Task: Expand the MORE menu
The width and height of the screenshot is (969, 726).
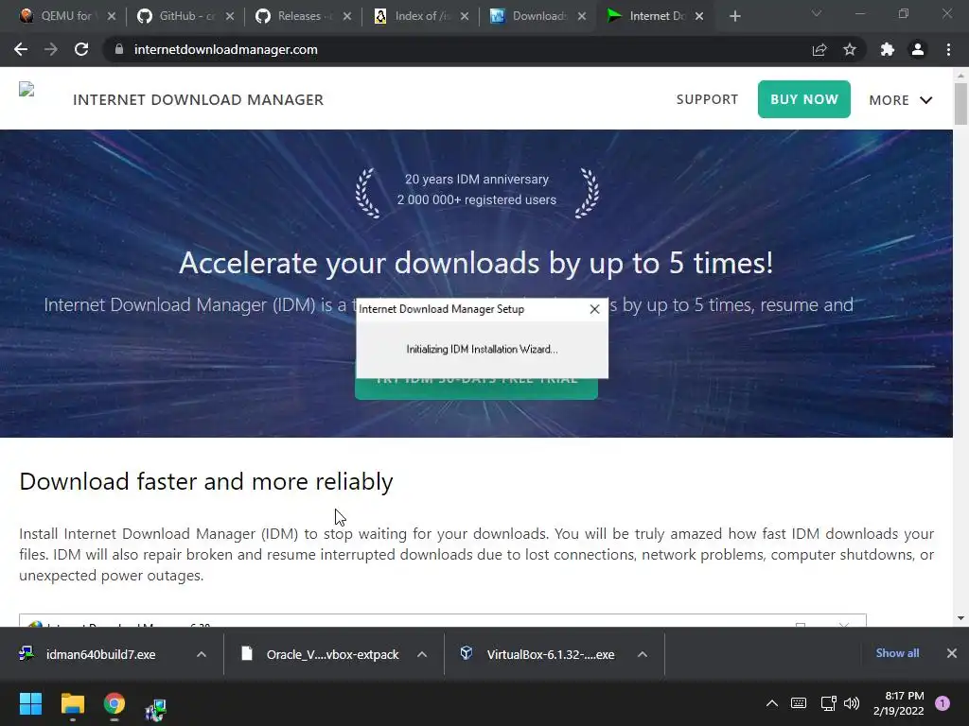Action: [901, 100]
